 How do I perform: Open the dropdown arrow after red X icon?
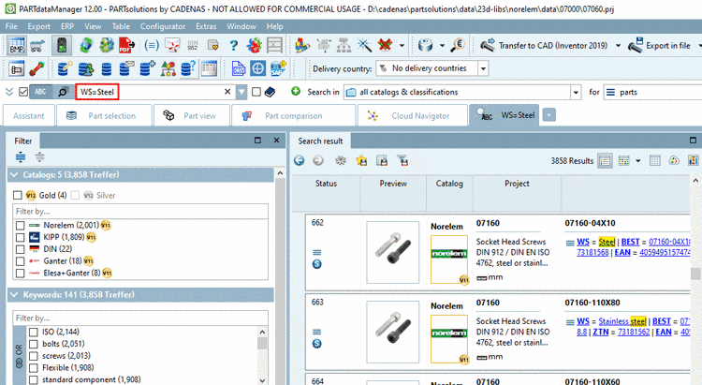402,45
